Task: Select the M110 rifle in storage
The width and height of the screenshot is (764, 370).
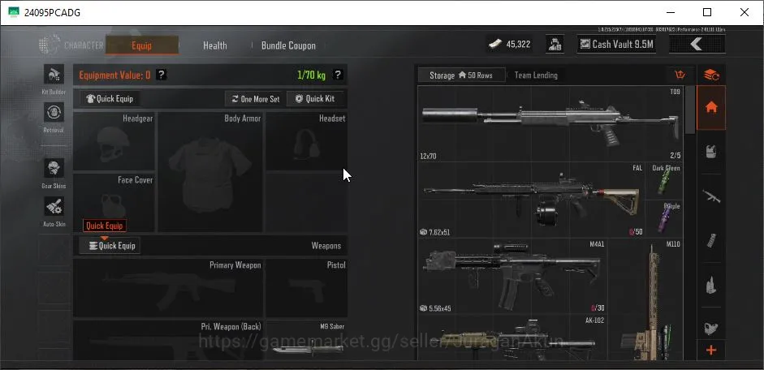Action: click(645, 299)
